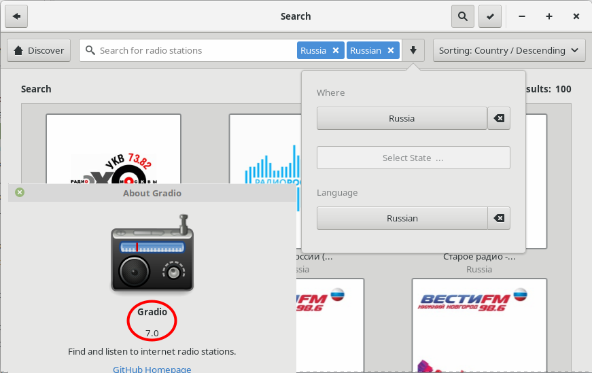The image size is (592, 373).
Task: Click the Старое радио station title
Action: click(x=479, y=257)
